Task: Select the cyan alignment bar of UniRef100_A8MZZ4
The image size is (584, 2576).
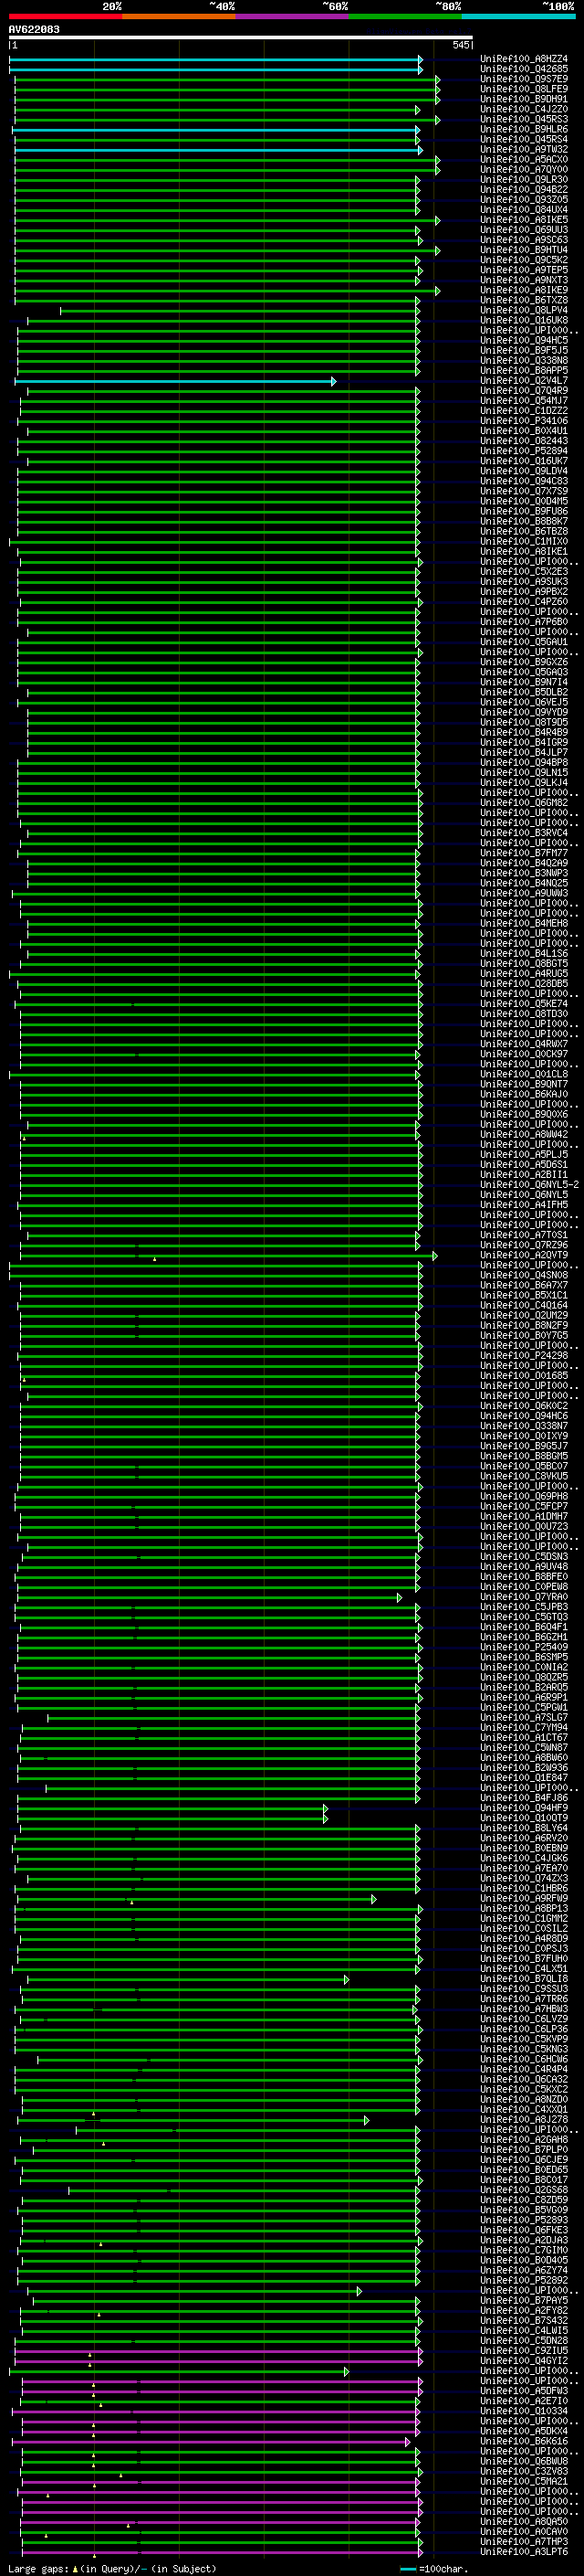Action: (x=215, y=60)
